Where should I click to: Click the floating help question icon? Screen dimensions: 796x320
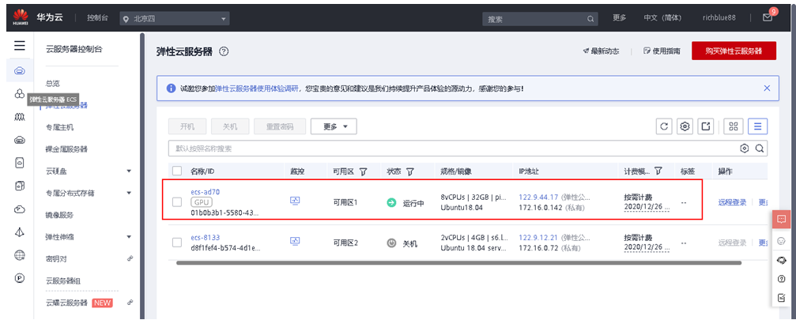point(781,278)
